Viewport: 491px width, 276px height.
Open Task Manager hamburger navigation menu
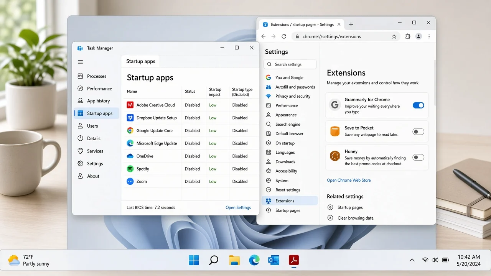[80, 62]
